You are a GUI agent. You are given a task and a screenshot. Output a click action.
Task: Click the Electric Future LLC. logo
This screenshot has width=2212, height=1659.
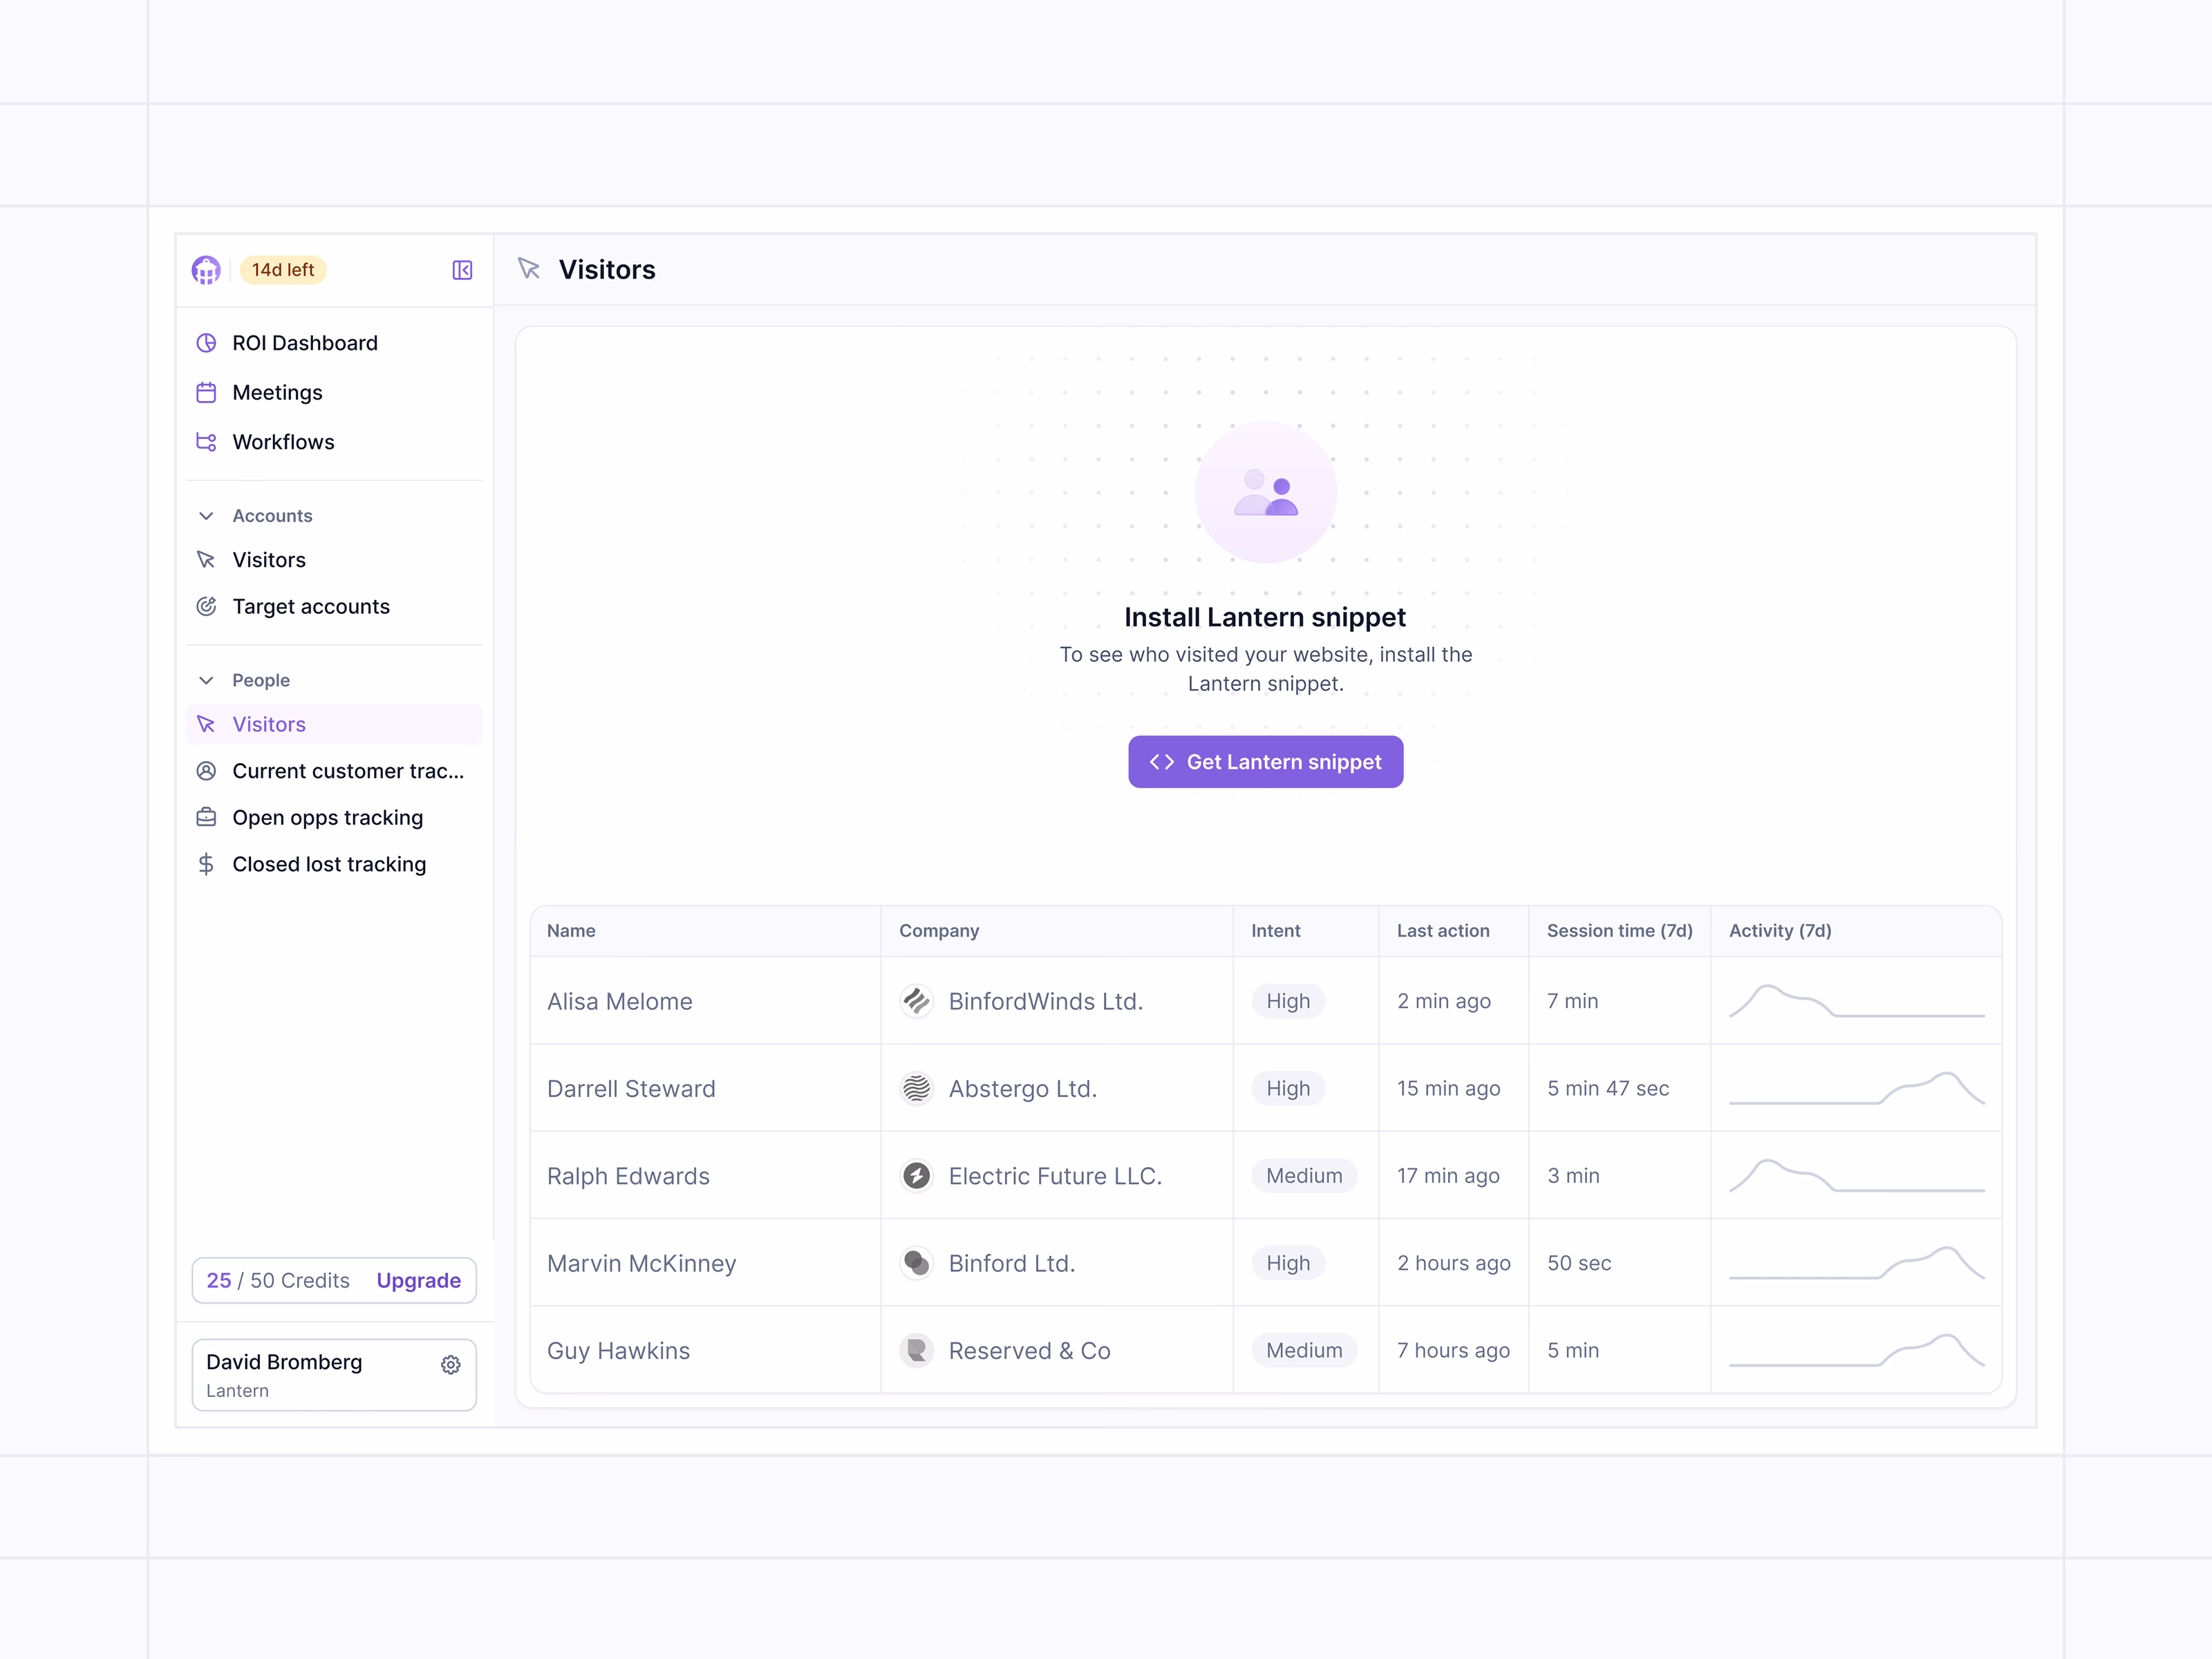[x=916, y=1176]
